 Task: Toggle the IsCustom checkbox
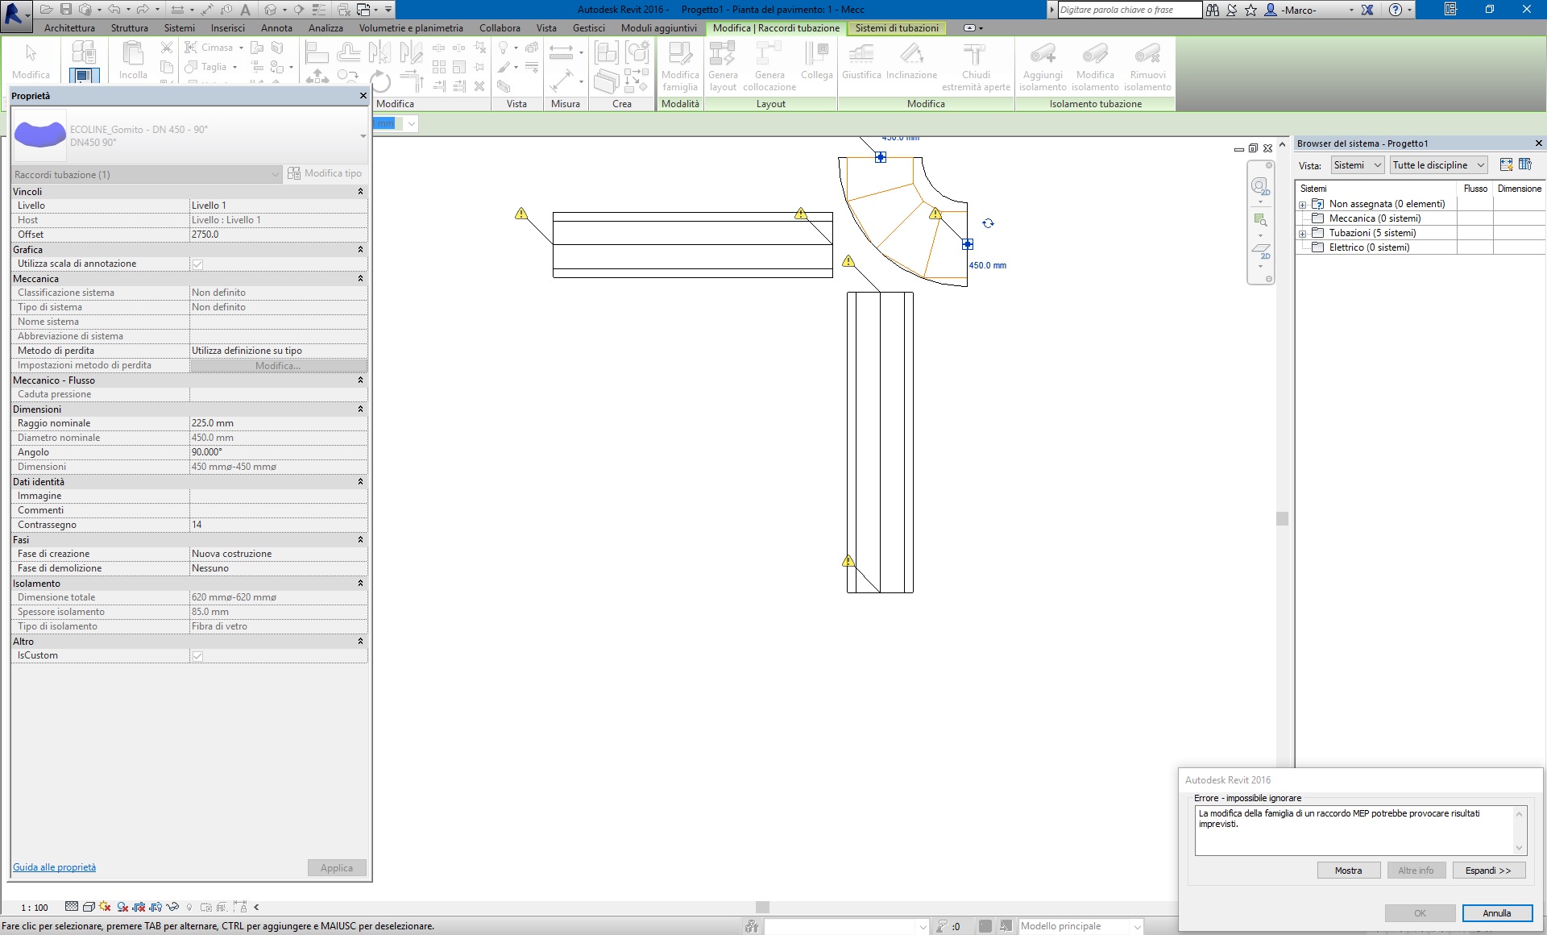pyautogui.click(x=197, y=655)
